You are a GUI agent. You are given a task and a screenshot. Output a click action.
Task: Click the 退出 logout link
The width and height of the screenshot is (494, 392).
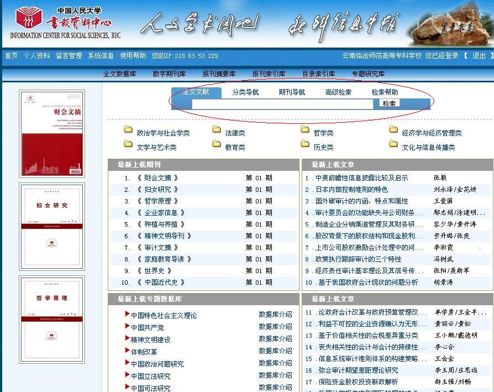(479, 56)
